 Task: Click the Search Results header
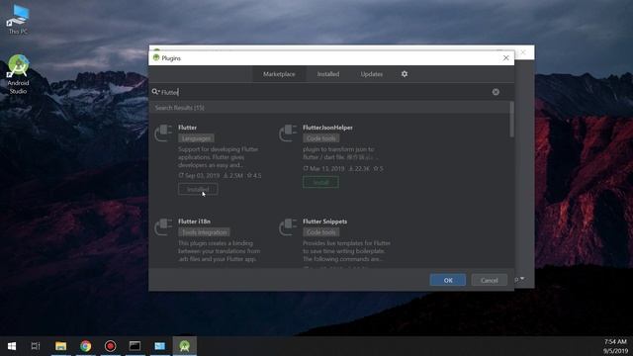180,108
